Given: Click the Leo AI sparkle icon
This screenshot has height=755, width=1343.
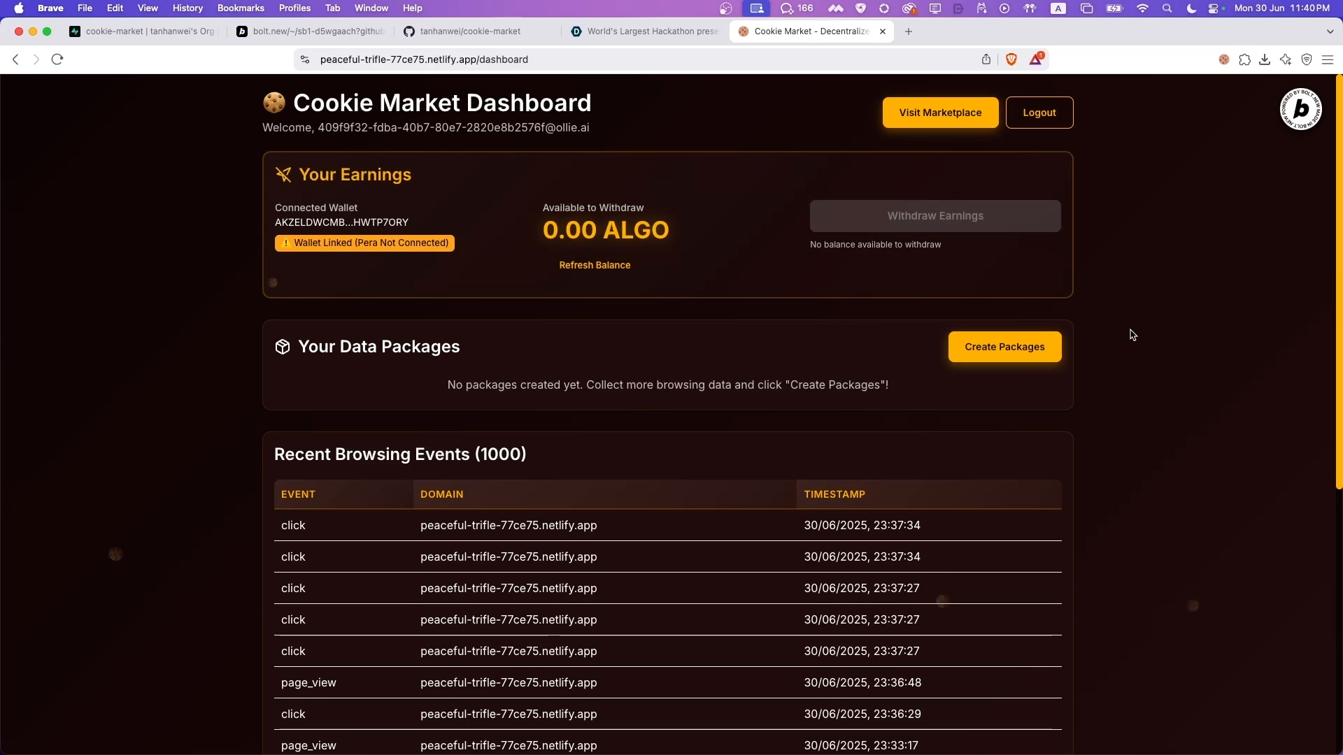Looking at the screenshot, I should tap(1286, 60).
